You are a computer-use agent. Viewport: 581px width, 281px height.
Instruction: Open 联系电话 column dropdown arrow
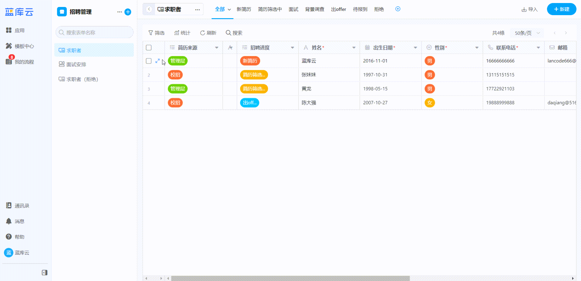click(538, 48)
